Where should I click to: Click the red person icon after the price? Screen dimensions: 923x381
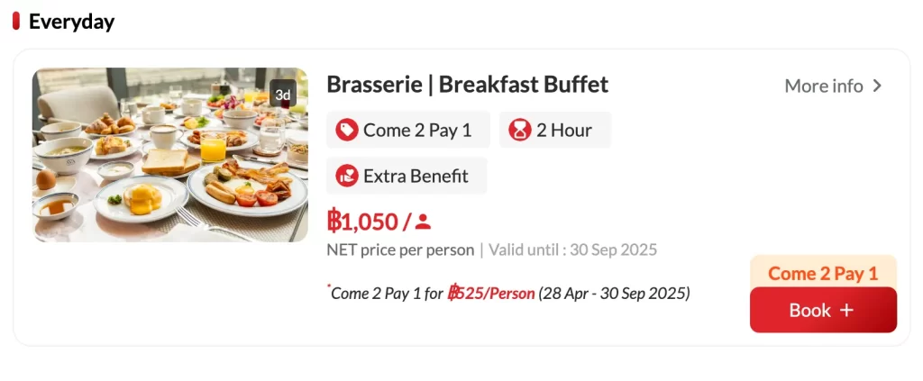(x=424, y=221)
